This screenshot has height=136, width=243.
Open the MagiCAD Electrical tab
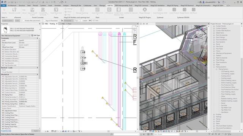187,5
